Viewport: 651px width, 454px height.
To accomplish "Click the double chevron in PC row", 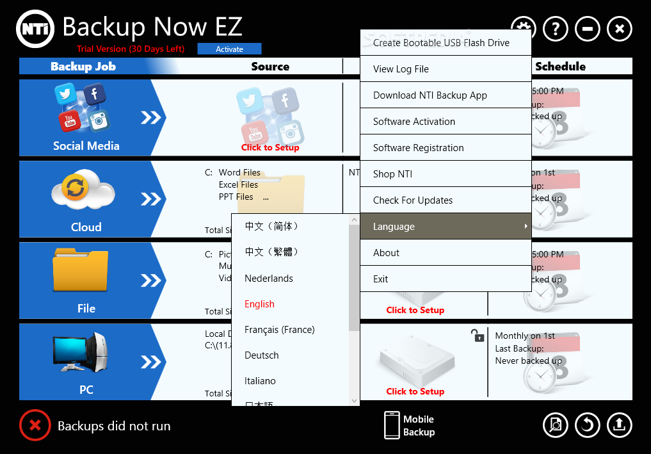I will (150, 362).
